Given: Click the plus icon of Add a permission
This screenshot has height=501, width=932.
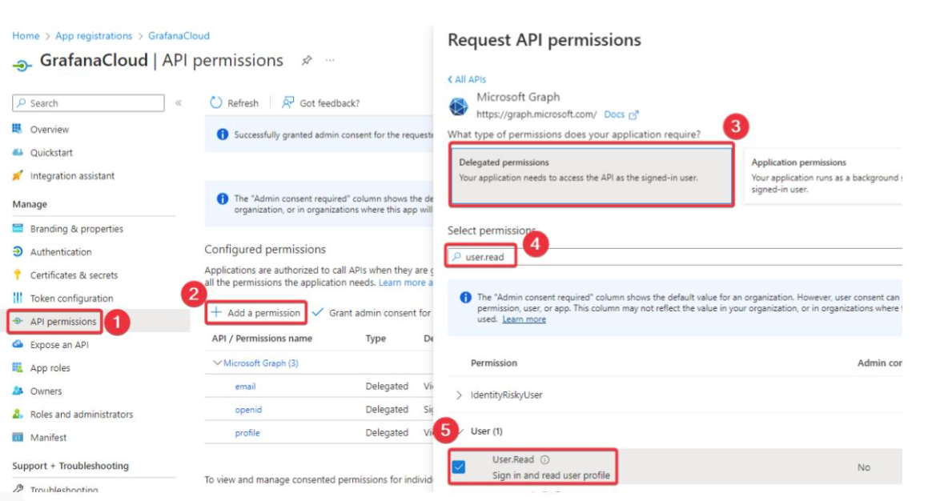Looking at the screenshot, I should pyautogui.click(x=216, y=312).
